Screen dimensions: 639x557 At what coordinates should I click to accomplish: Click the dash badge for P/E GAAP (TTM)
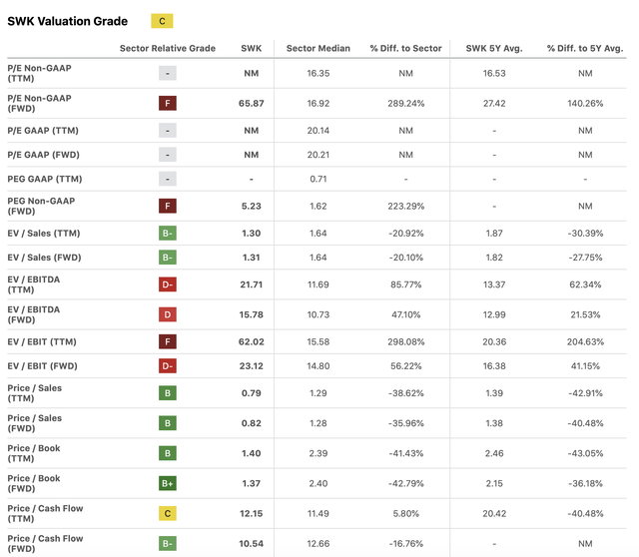point(168,131)
